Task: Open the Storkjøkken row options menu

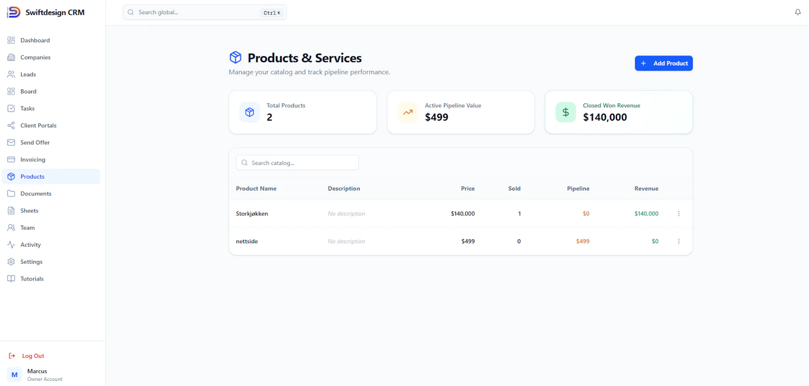Action: 679,213
